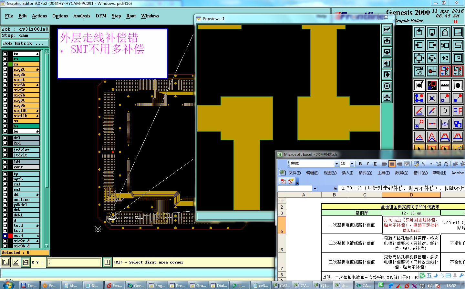Click the exclamation mark button beside XY field
The image size is (465, 289).
[107, 262]
